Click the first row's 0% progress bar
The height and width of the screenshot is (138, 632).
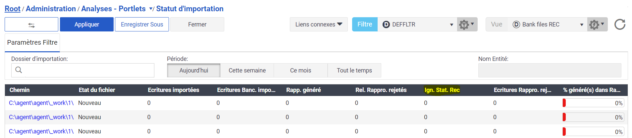593,103
